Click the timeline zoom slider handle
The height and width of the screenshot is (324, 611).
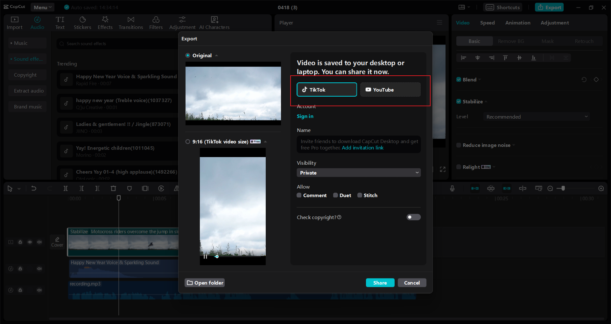(563, 189)
